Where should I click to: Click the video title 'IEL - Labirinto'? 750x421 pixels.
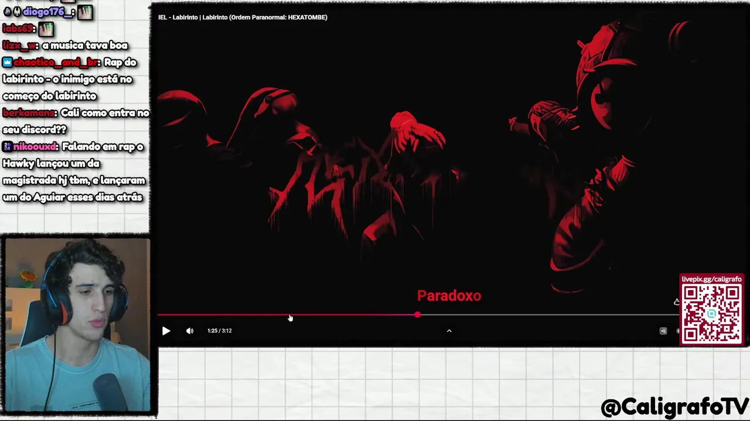click(x=178, y=18)
